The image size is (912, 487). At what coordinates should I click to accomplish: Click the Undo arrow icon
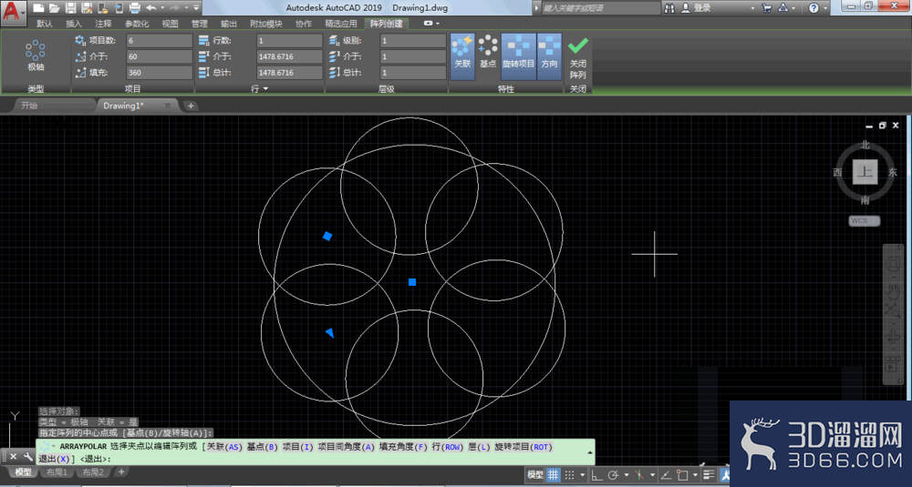click(x=151, y=8)
